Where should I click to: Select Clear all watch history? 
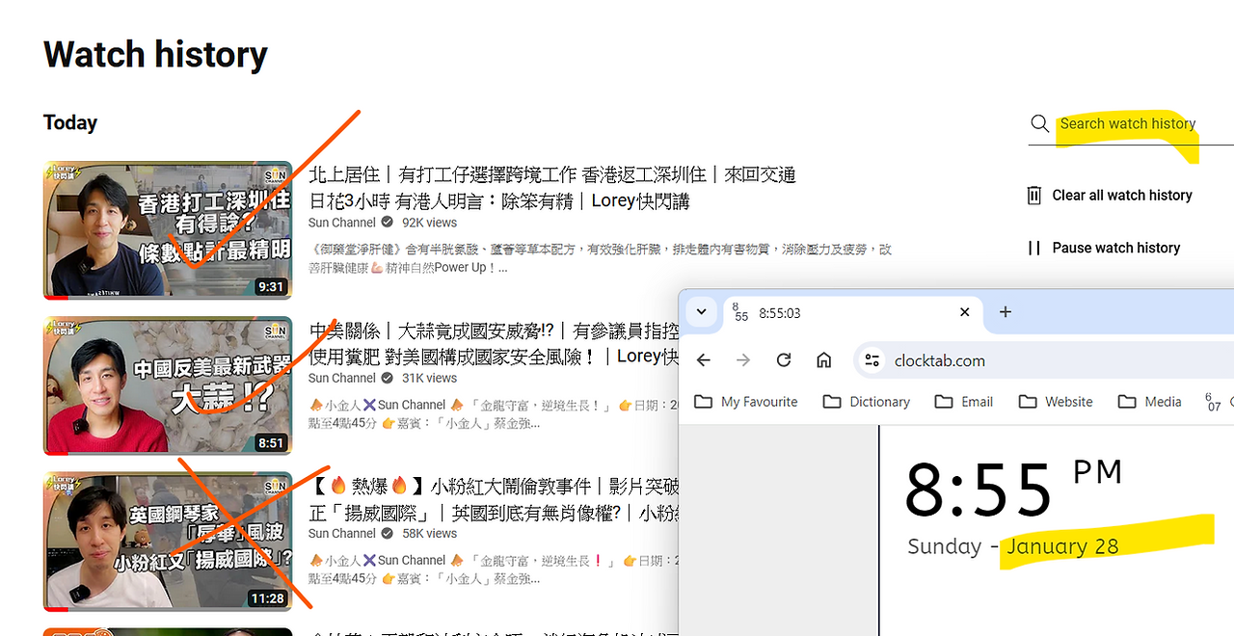1122,195
